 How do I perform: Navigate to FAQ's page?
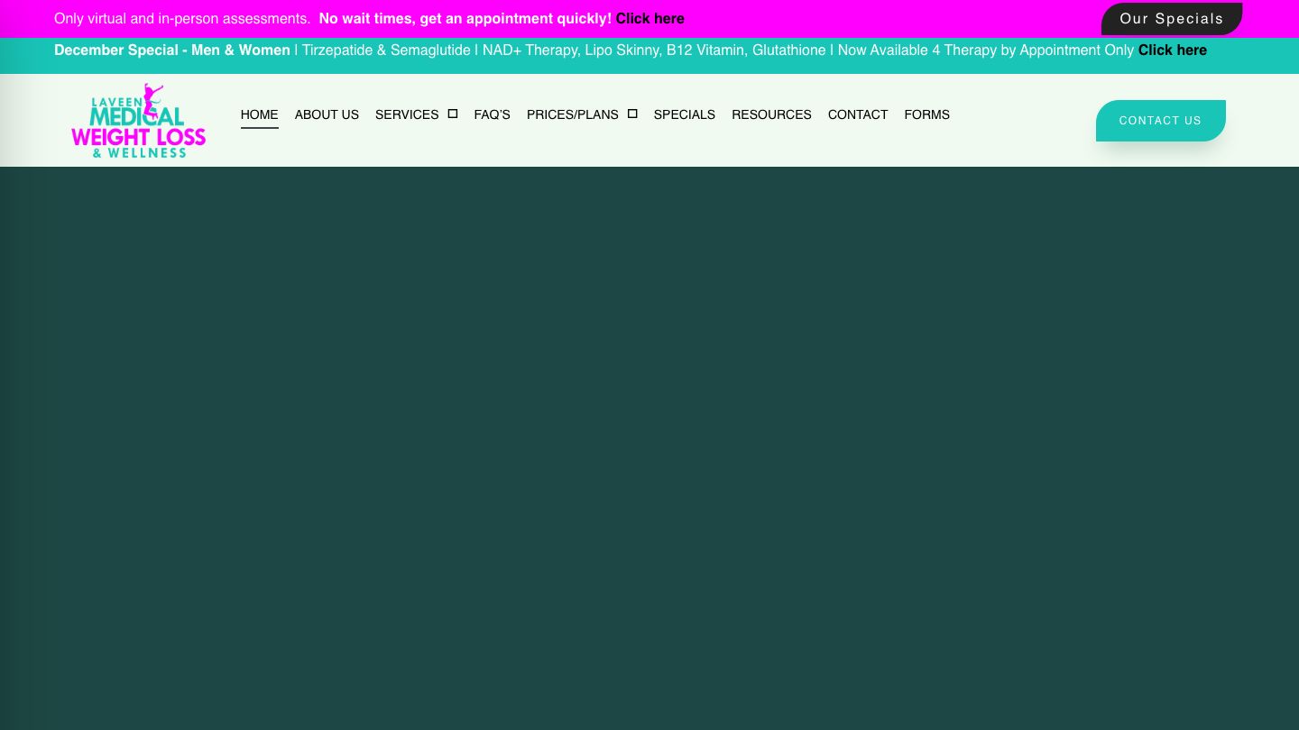pyautogui.click(x=492, y=114)
